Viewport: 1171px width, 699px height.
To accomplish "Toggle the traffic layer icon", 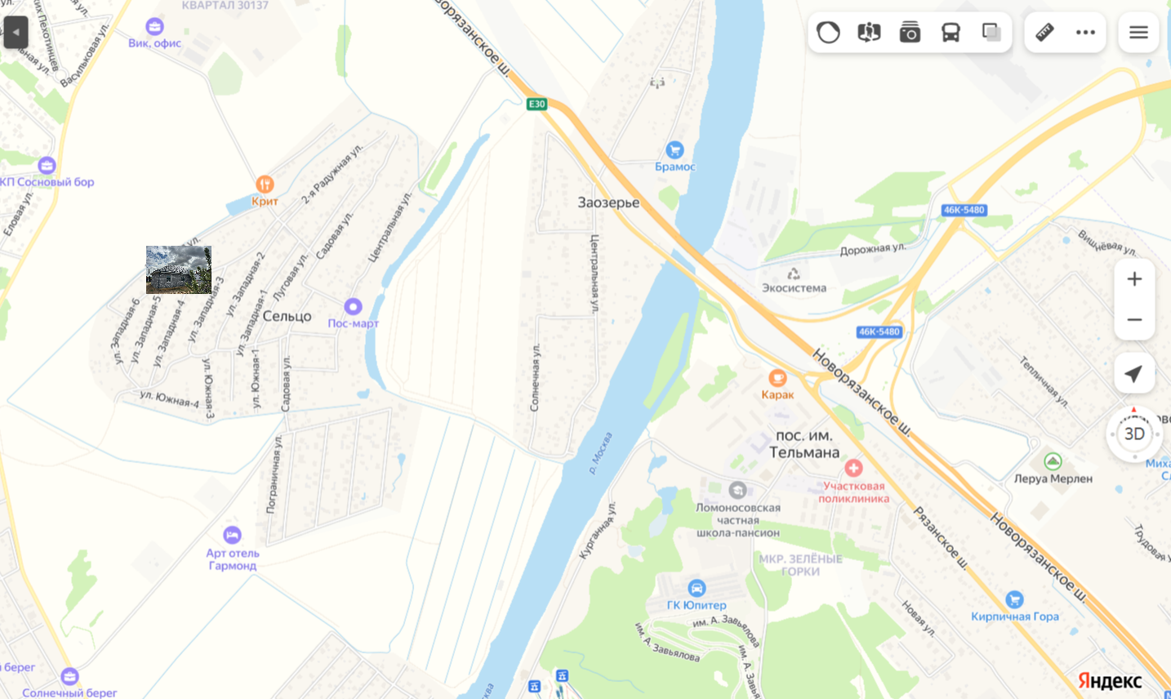I will click(x=828, y=33).
